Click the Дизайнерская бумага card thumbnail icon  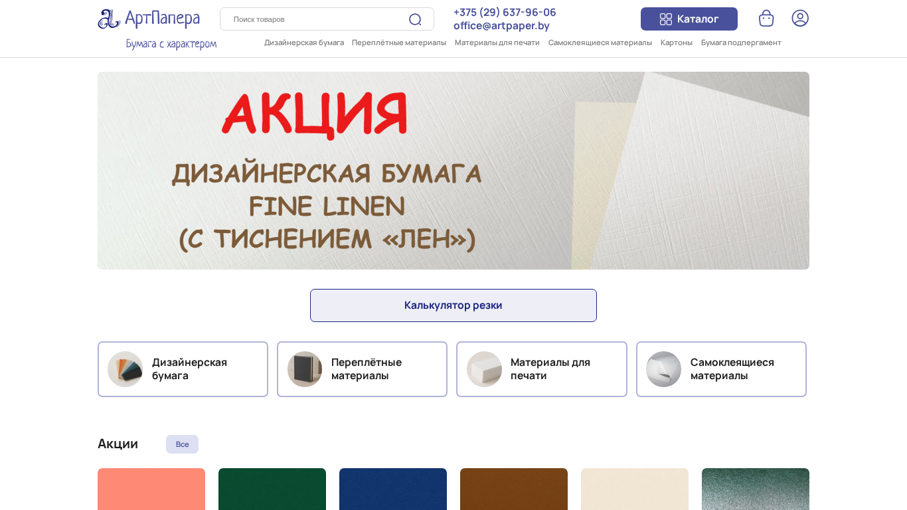[x=125, y=369]
